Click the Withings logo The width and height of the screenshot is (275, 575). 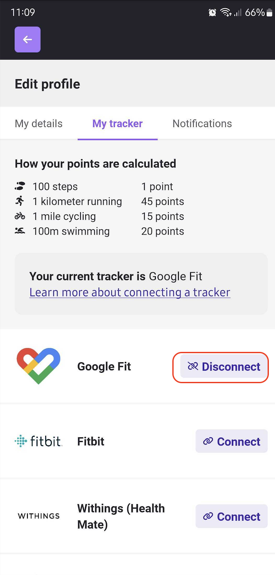(39, 516)
